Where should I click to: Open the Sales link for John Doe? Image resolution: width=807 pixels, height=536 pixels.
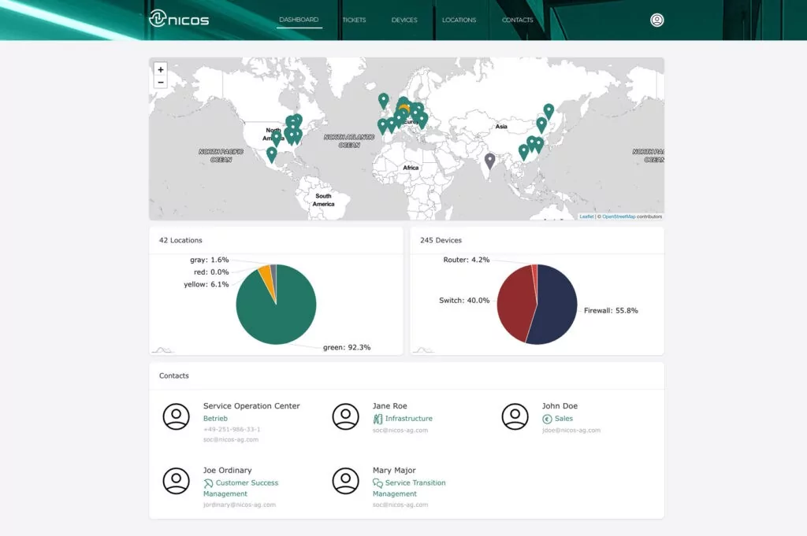pos(563,418)
